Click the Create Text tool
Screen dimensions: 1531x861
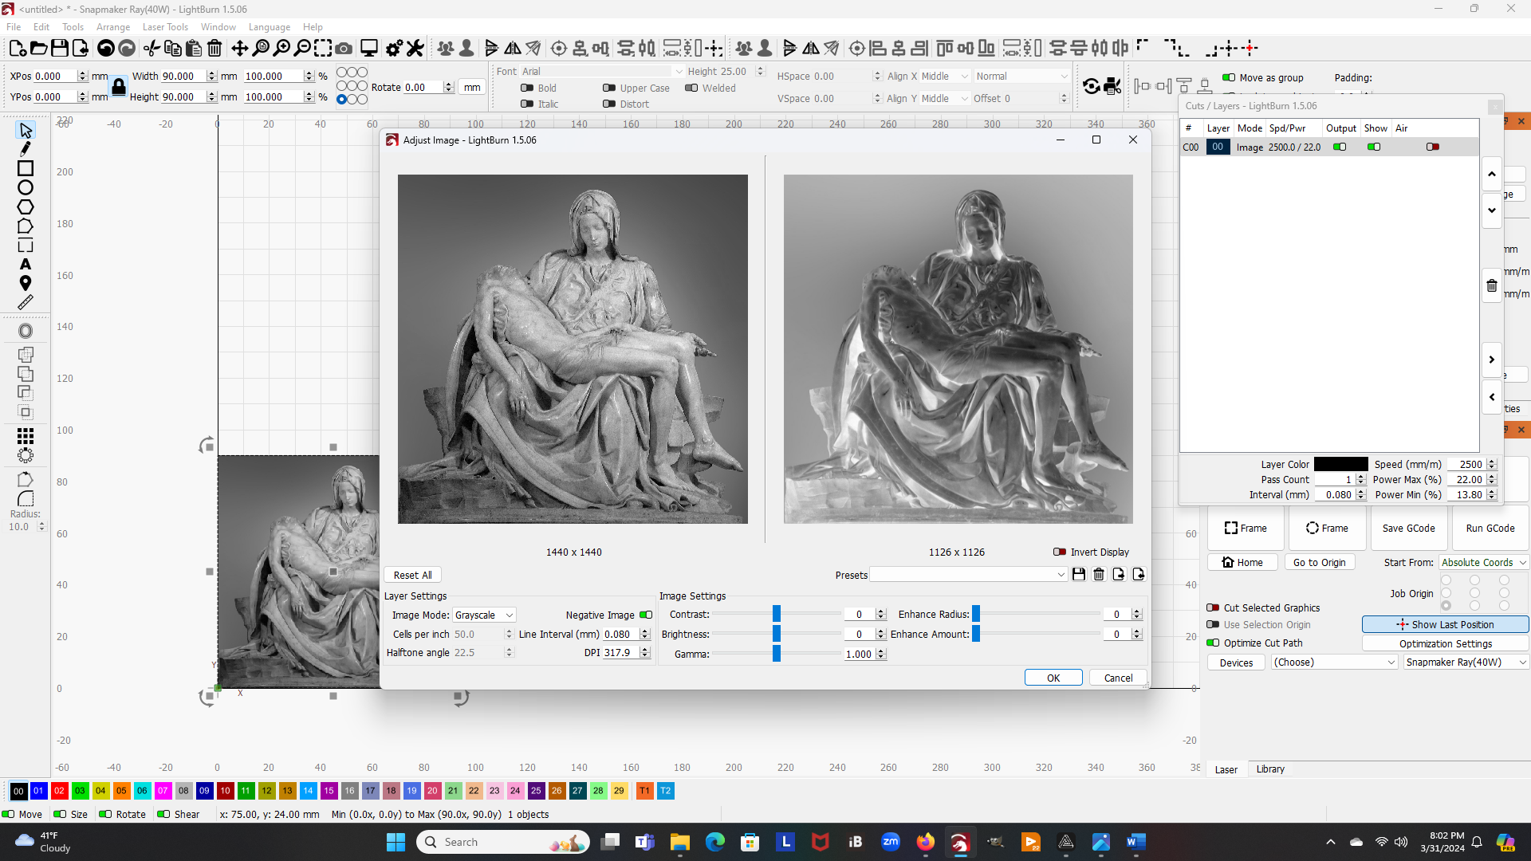(x=26, y=264)
